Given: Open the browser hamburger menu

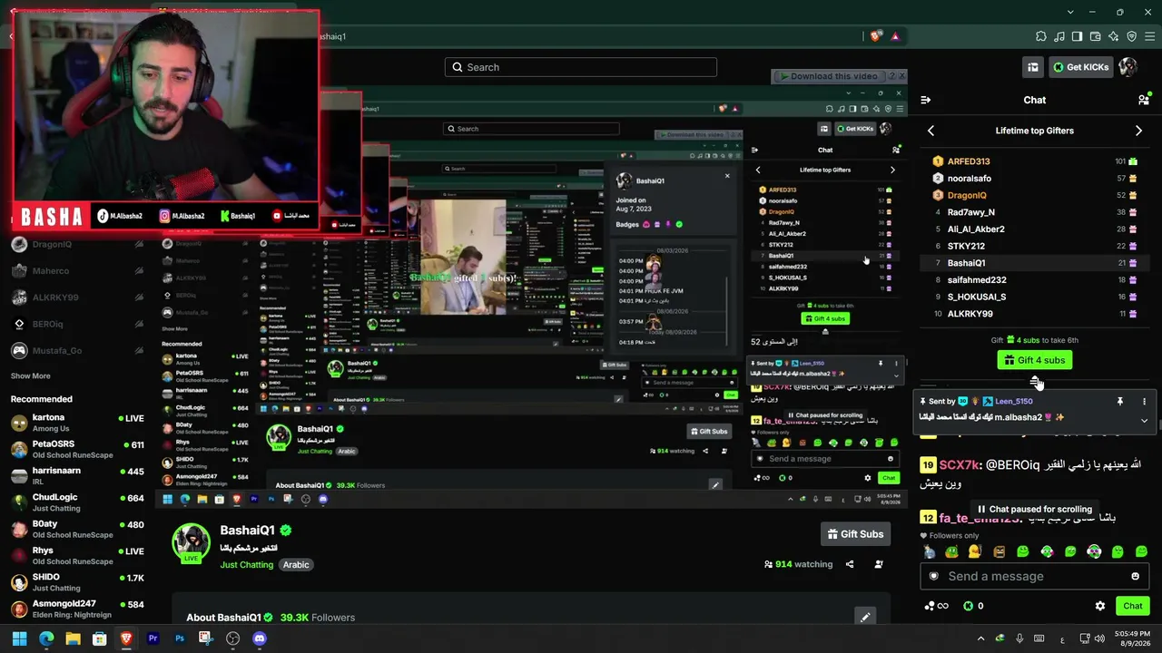Looking at the screenshot, I should (x=1149, y=36).
